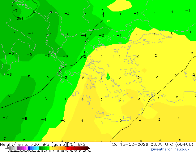The width and height of the screenshot is (196, 152).
Task: Select the darkest green legend swatch
Action: tap(40, 148)
